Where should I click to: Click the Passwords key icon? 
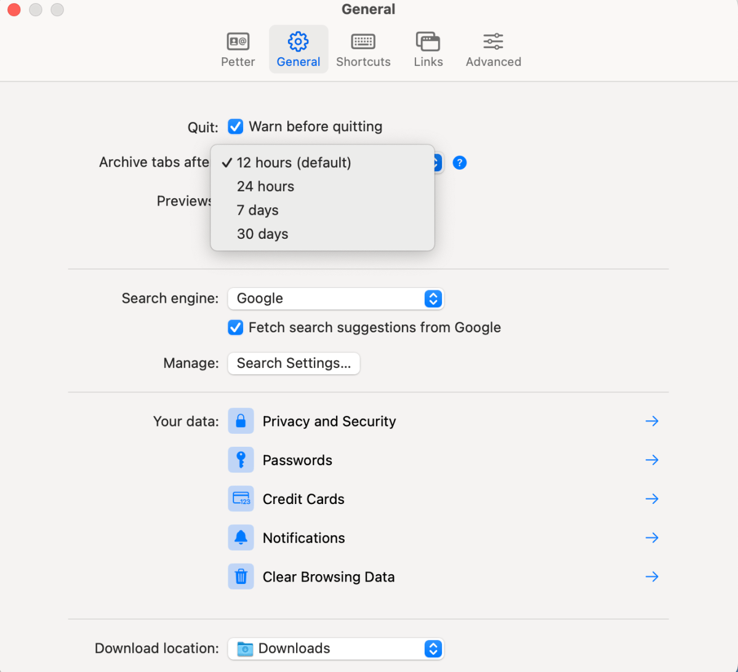tap(241, 460)
